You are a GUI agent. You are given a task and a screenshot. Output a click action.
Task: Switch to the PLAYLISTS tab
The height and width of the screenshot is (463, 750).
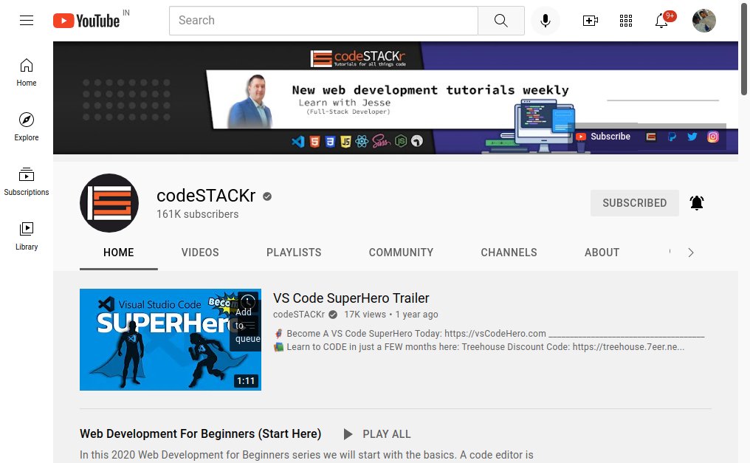294,253
